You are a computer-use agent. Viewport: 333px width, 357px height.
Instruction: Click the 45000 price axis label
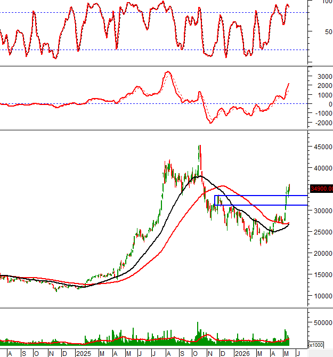pos(323,147)
